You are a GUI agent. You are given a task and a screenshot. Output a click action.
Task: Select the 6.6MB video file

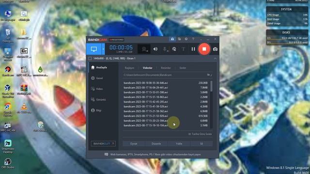166,121
